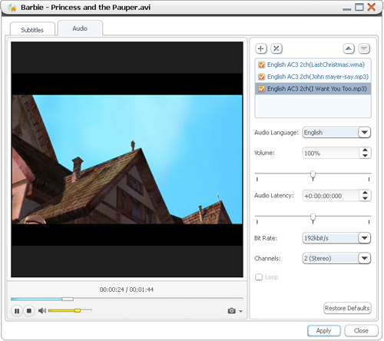Click the application icon in title bar
This screenshot has height=341, width=384.
click(12, 8)
